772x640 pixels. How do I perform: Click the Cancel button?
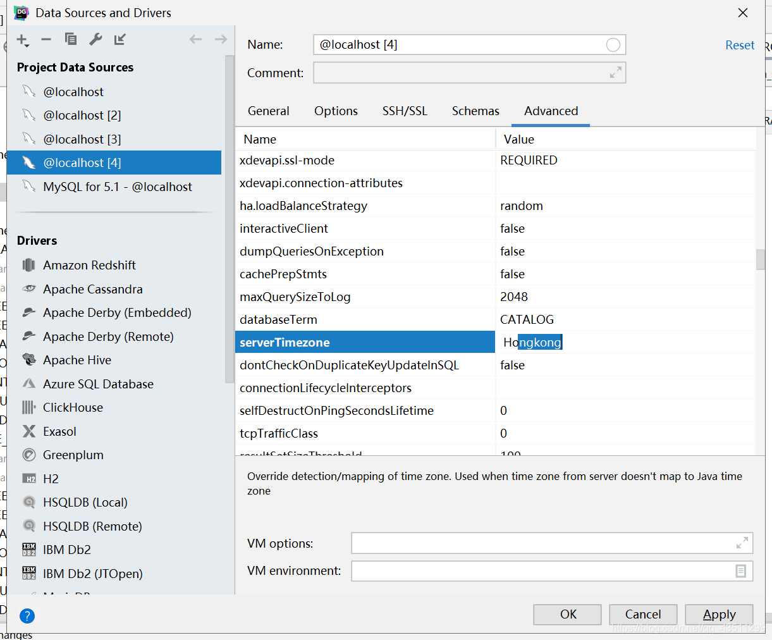click(643, 614)
